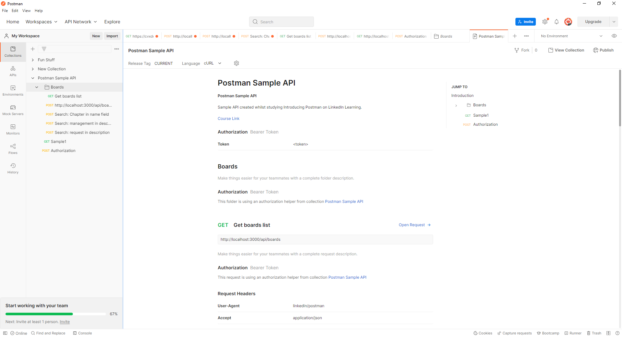This screenshot has height=337, width=622.
Task: Open the Mock Servers sidebar panel
Action: (x=13, y=110)
